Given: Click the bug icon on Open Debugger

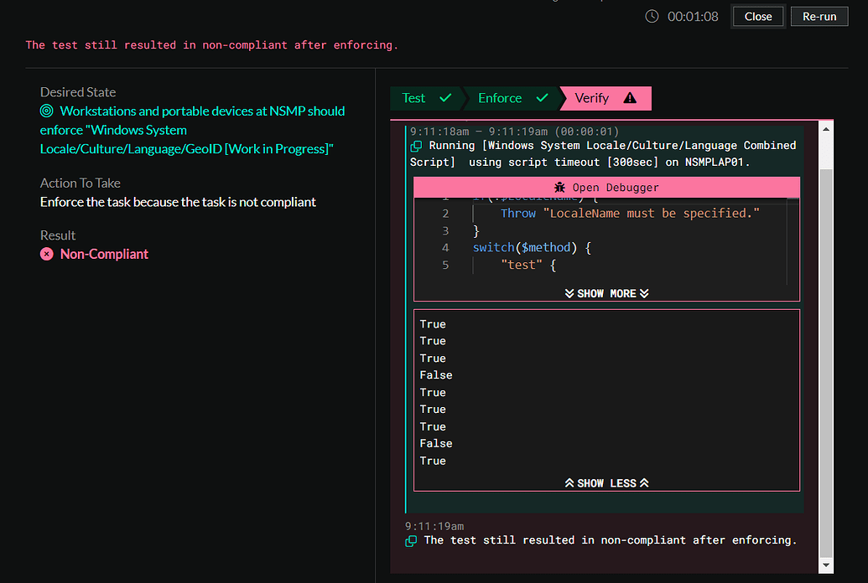Looking at the screenshot, I should (x=560, y=188).
